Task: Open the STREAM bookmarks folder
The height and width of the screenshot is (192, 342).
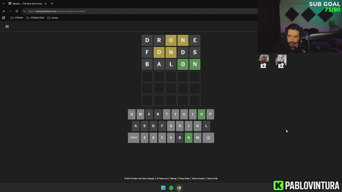Action: pyautogui.click(x=17, y=18)
